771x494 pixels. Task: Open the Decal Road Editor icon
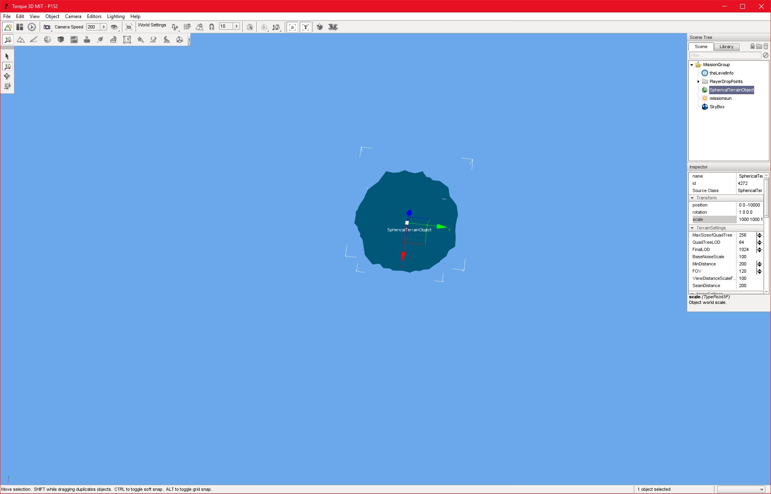166,39
